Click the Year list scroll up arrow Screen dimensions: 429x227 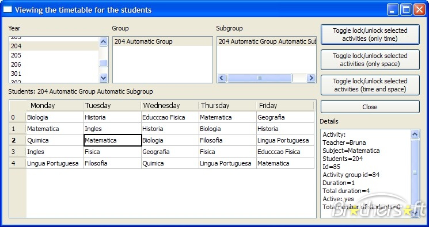pyautogui.click(x=103, y=42)
